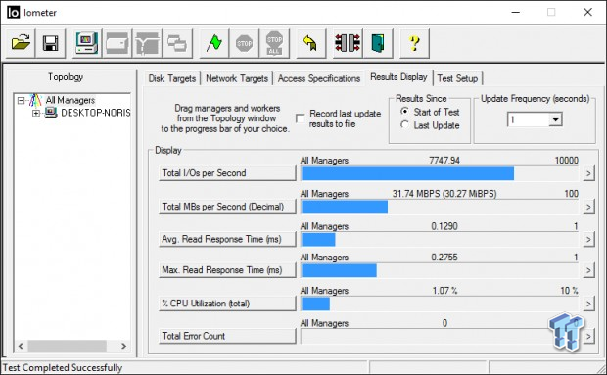Click 0.1290 average response value
607x375 pixels.
click(x=444, y=225)
